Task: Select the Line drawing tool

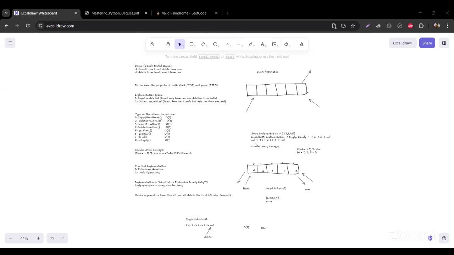Action: 239,44
